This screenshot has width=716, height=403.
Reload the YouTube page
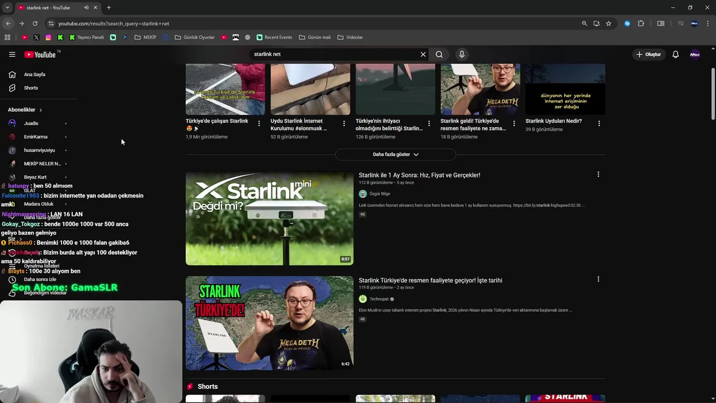click(x=35, y=24)
